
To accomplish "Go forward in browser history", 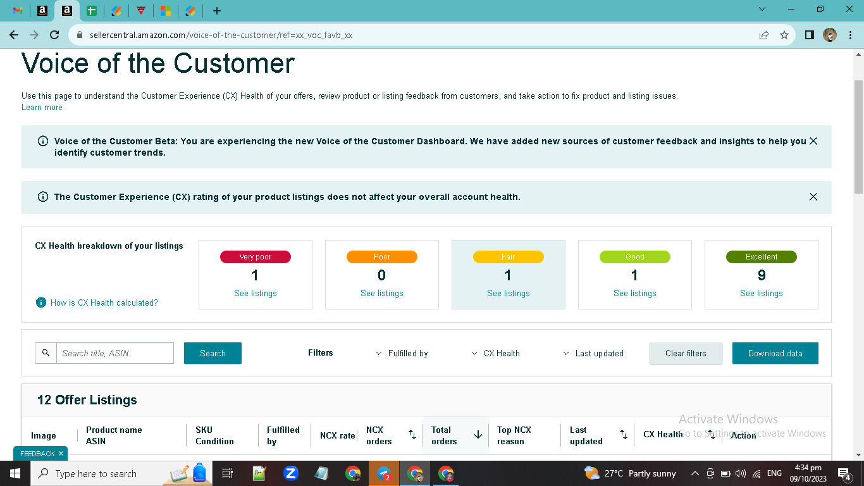I will [34, 35].
